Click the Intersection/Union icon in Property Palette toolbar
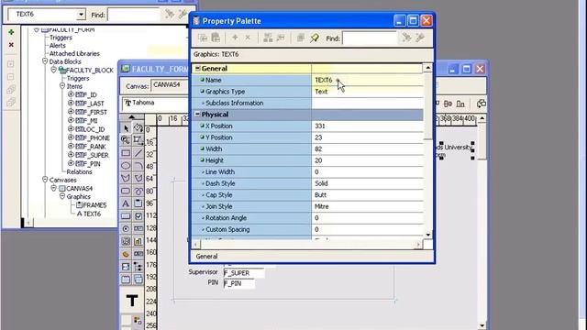587x330 pixels. 300,38
